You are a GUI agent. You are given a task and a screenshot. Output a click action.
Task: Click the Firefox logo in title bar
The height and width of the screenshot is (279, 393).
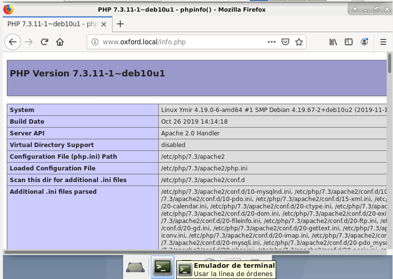tap(8, 9)
